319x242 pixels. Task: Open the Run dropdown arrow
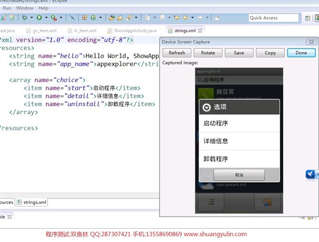click(46, 18)
